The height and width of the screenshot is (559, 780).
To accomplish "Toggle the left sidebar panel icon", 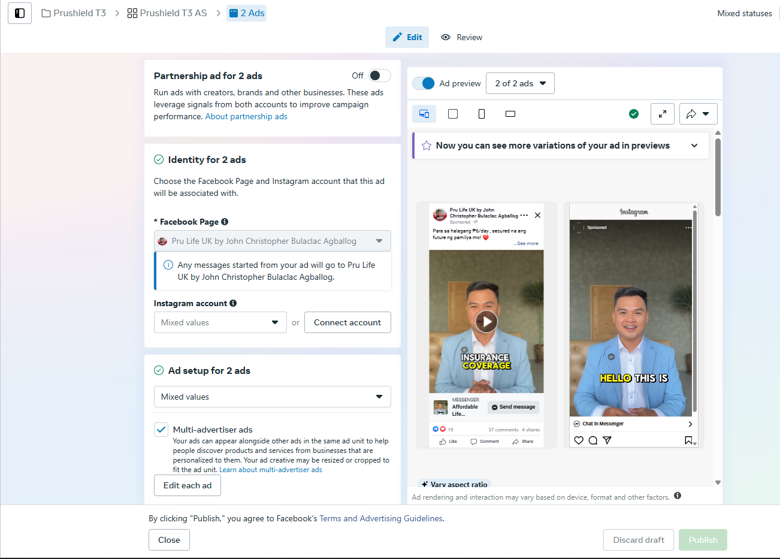I will pyautogui.click(x=20, y=13).
